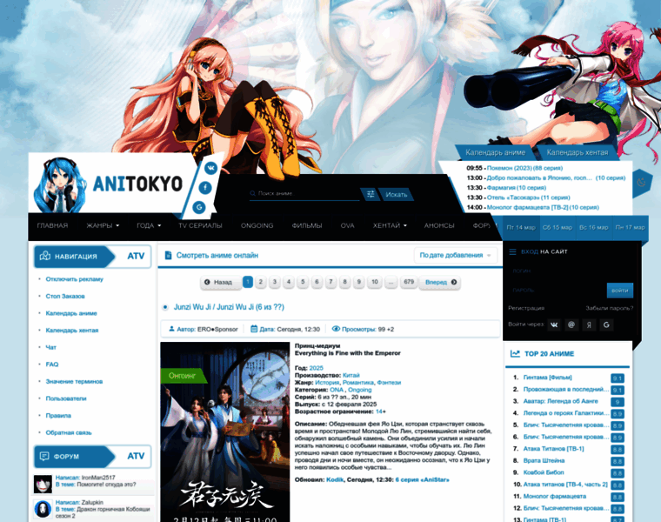Open Стол Заказов navigation link
The width and height of the screenshot is (661, 522).
[65, 296]
